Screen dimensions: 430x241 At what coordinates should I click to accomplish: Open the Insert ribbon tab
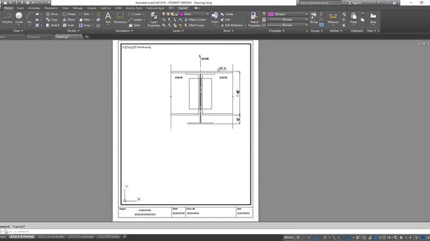click(x=20, y=8)
